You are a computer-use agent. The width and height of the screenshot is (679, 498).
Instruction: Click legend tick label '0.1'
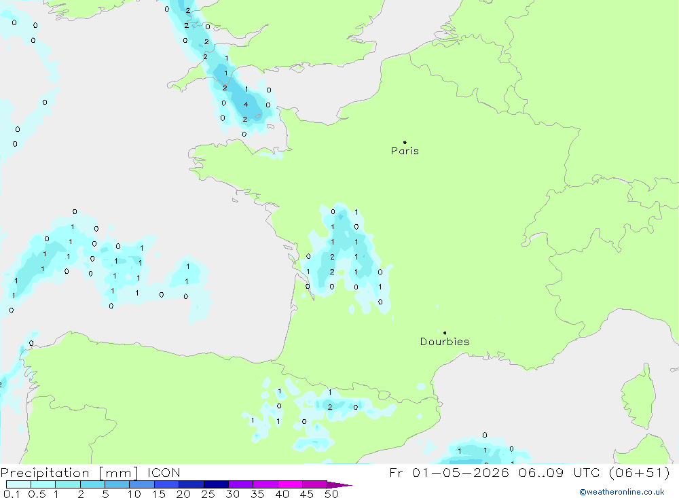(12, 494)
